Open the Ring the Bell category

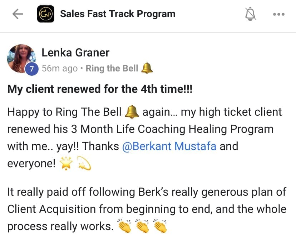(112, 69)
